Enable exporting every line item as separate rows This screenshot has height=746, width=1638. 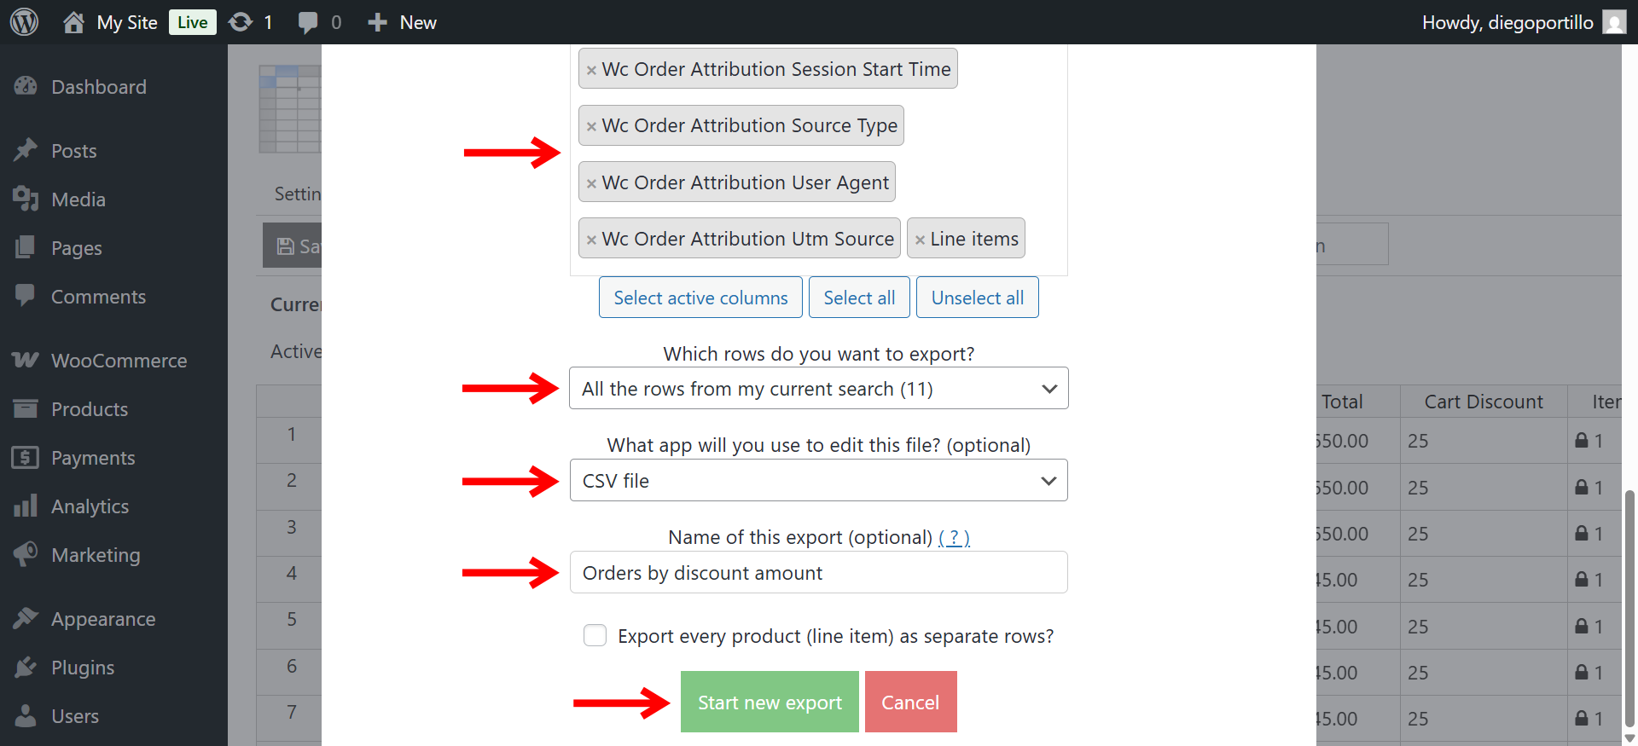(x=595, y=635)
